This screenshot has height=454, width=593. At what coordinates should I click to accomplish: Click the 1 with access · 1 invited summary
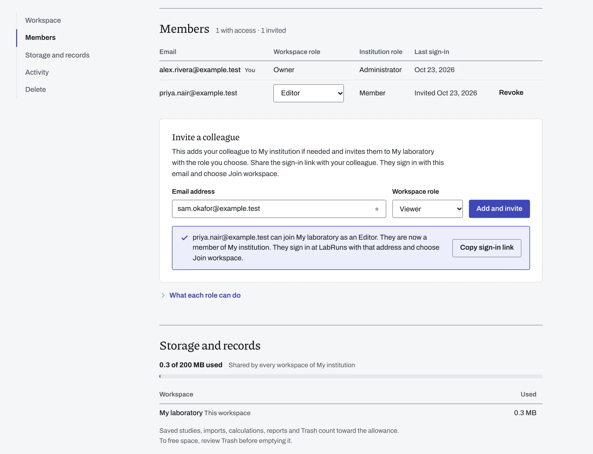(x=251, y=30)
